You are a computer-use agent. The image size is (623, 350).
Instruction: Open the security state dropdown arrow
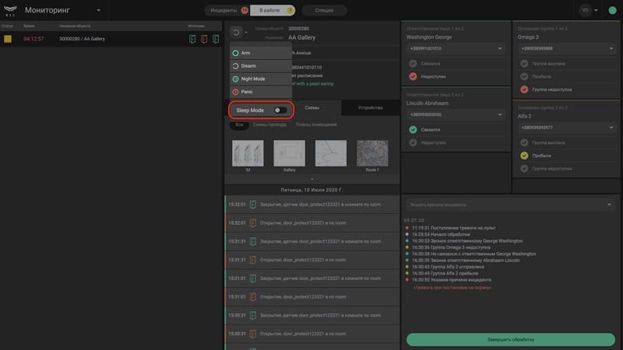coord(246,33)
